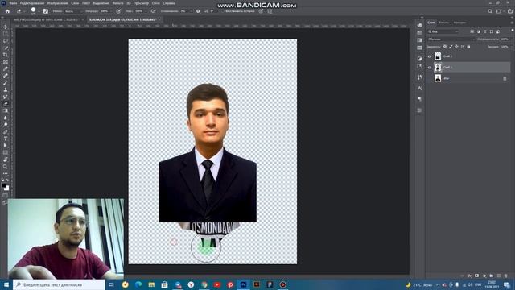Switch to the Контуры panel tab

(x=459, y=23)
